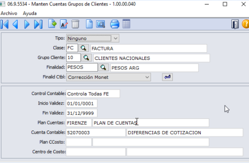Image resolution: width=249 pixels, height=163 pixels.
Task: Click the Clase code field FC
Action: coord(72,48)
